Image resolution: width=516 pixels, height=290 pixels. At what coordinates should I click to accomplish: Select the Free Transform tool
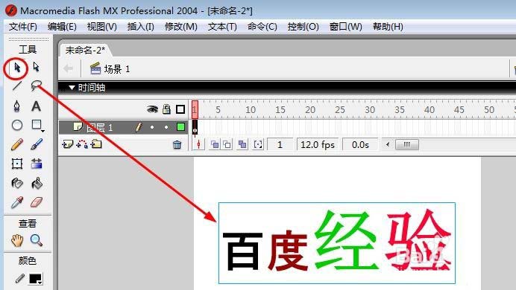pyautogui.click(x=17, y=164)
